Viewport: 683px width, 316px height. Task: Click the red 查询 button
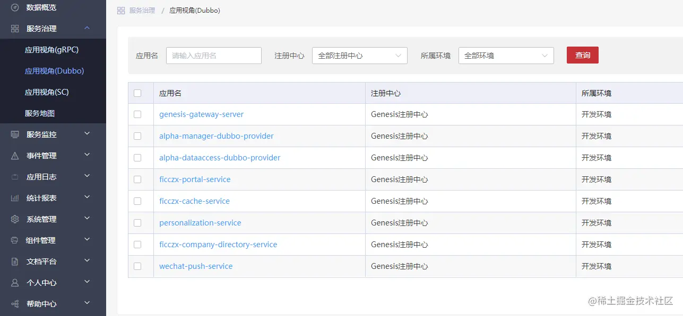tap(583, 55)
